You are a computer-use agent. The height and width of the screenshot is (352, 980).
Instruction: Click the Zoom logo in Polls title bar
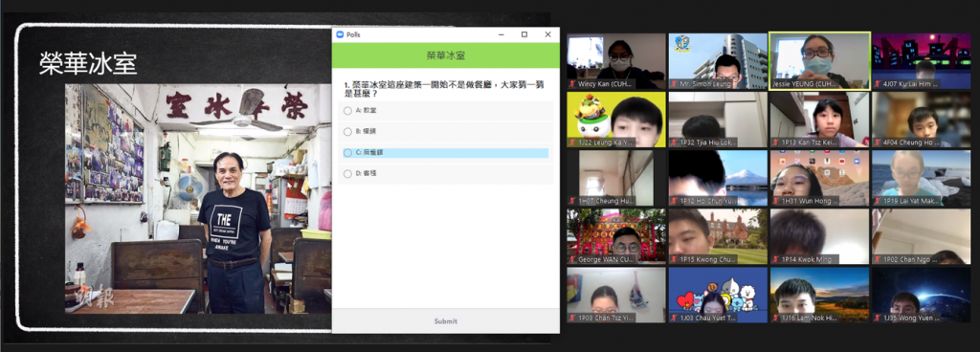click(x=340, y=35)
